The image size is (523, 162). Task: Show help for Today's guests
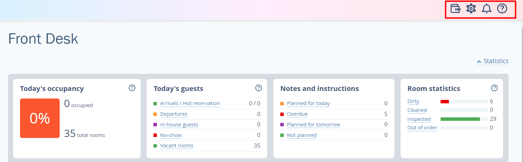[259, 88]
